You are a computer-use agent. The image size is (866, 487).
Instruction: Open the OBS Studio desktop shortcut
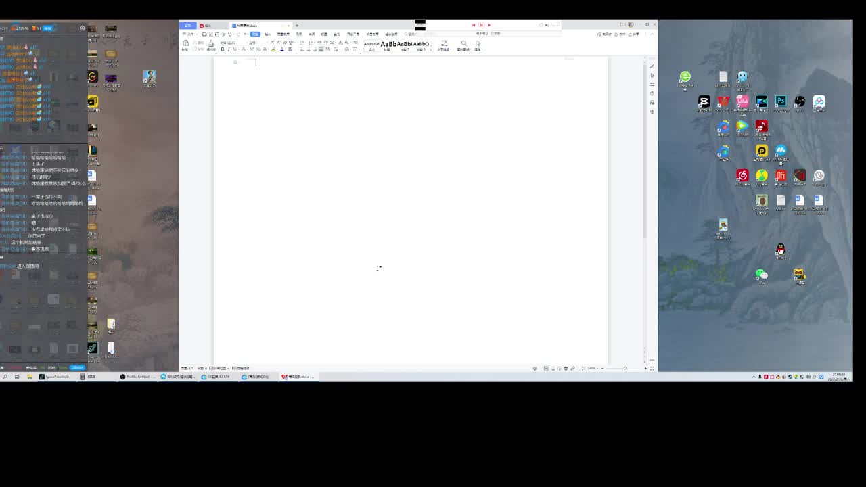point(800,101)
